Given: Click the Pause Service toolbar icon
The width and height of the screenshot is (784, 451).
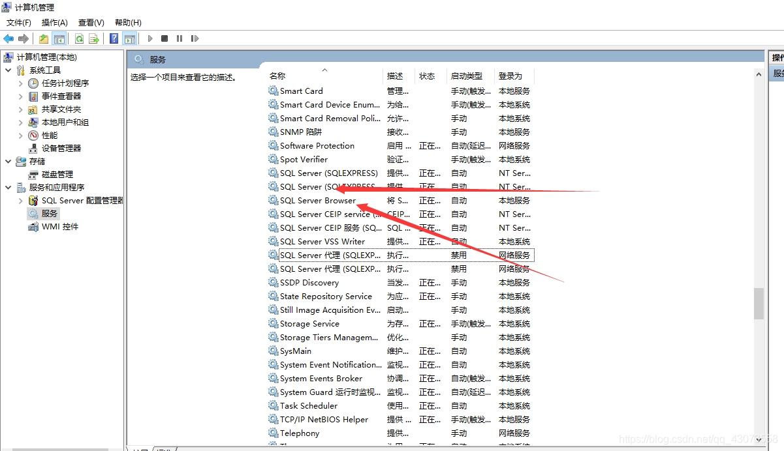Looking at the screenshot, I should (x=180, y=38).
